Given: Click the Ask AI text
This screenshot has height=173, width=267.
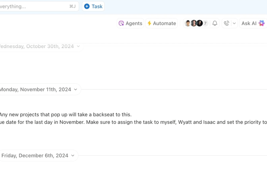Looking at the screenshot, I should [249, 23].
